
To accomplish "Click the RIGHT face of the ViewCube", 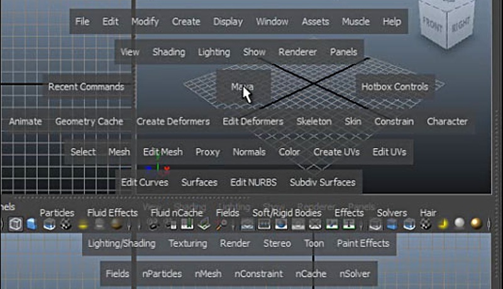I will pyautogui.click(x=461, y=25).
